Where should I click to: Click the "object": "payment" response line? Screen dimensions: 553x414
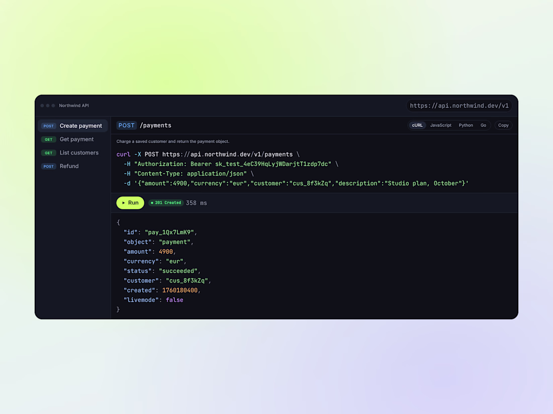coord(158,242)
